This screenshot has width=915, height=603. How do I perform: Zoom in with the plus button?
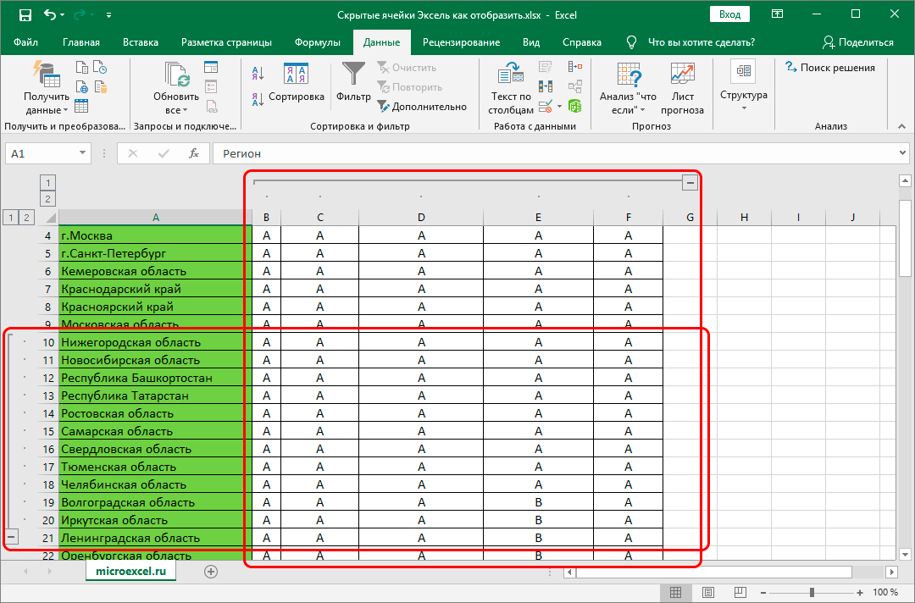coord(860,593)
